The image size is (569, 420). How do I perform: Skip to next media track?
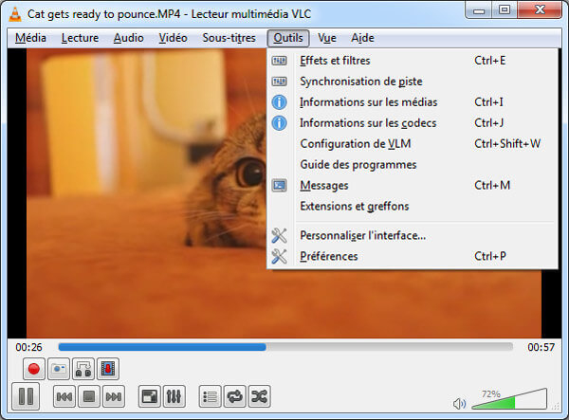(x=114, y=397)
